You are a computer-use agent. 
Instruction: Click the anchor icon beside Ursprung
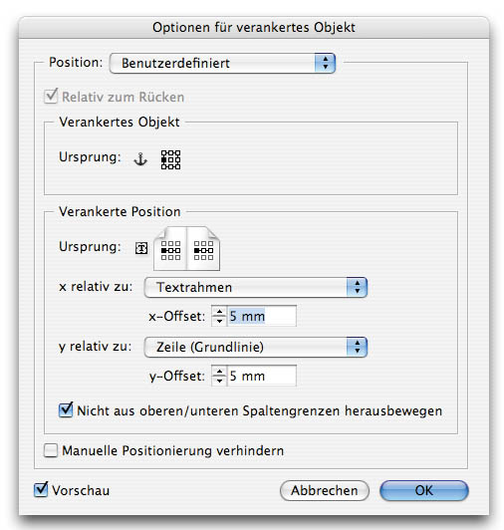140,158
